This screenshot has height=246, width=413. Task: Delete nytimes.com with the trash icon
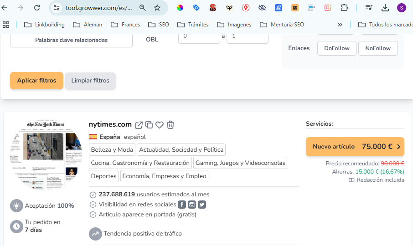click(170, 125)
